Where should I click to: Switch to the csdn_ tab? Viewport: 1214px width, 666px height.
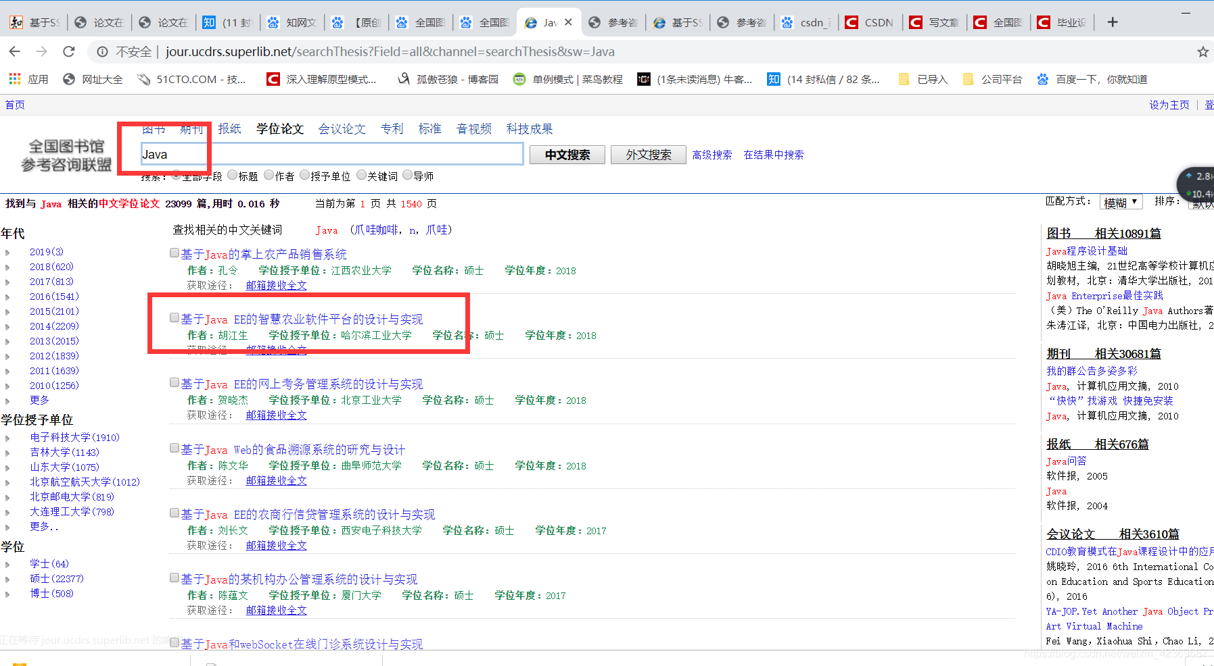pos(806,22)
